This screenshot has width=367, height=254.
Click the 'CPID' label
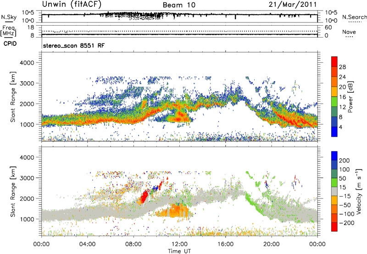click(10, 44)
